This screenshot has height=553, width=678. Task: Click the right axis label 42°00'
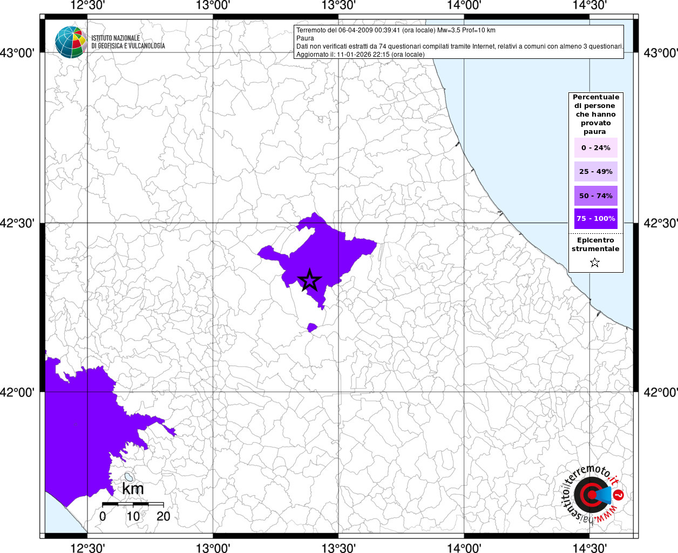coord(661,392)
